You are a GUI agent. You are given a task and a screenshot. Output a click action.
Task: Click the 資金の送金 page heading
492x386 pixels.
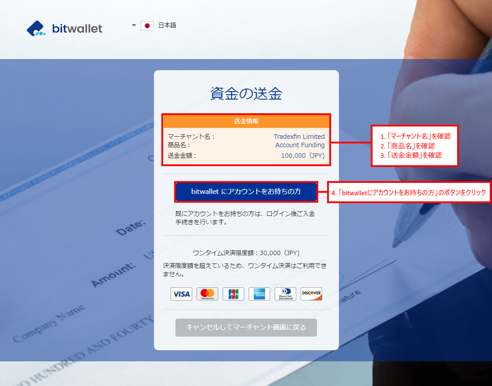click(x=246, y=93)
